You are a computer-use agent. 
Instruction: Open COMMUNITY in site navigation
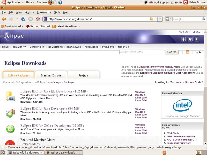coord(19,47)
